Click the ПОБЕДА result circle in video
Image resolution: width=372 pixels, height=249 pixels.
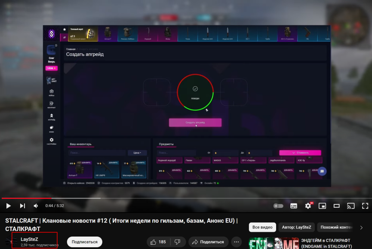coord(195,92)
